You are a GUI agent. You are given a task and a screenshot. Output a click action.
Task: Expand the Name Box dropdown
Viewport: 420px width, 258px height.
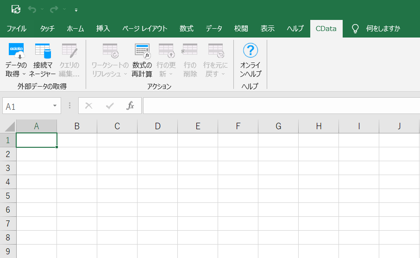pyautogui.click(x=55, y=106)
